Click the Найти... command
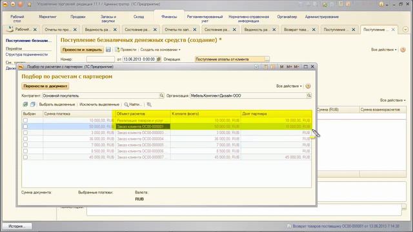This screenshot has width=413, height=232. coord(133,104)
